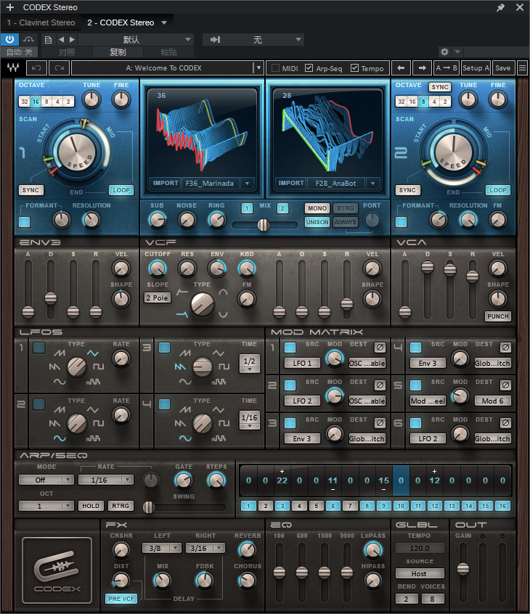530x614 pixels.
Task: Open 2 - CODEX Stereo tab menu
Action: [x=164, y=22]
